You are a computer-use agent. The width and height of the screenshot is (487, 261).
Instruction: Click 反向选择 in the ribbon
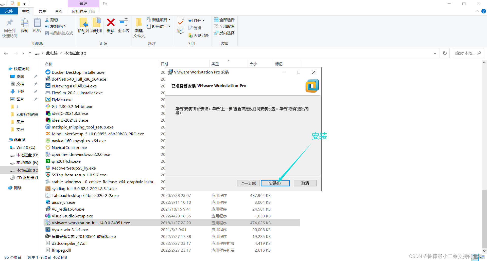tap(224, 33)
